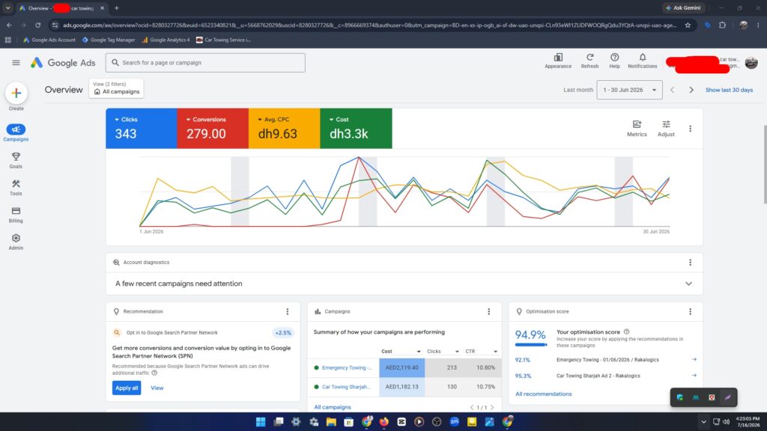Viewport: 767px width, 431px height.
Task: Open Firefox from the taskbar
Action: click(384, 422)
